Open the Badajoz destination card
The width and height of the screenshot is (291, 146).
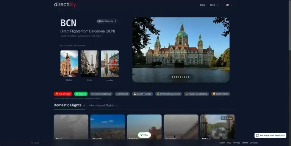coord(181,127)
